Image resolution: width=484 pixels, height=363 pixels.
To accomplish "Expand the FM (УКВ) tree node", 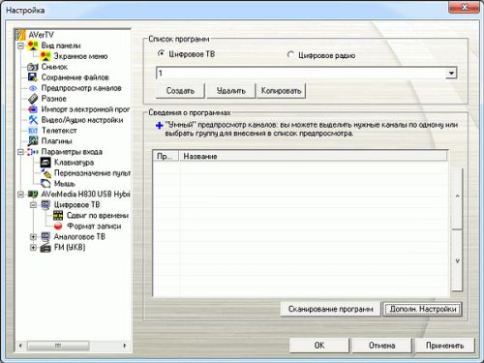I will [x=33, y=248].
